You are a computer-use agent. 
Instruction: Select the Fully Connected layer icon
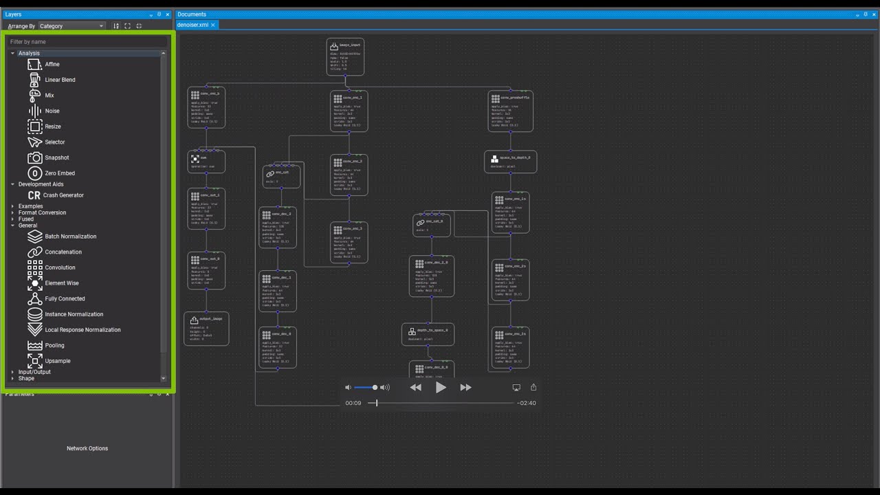pyautogui.click(x=34, y=299)
